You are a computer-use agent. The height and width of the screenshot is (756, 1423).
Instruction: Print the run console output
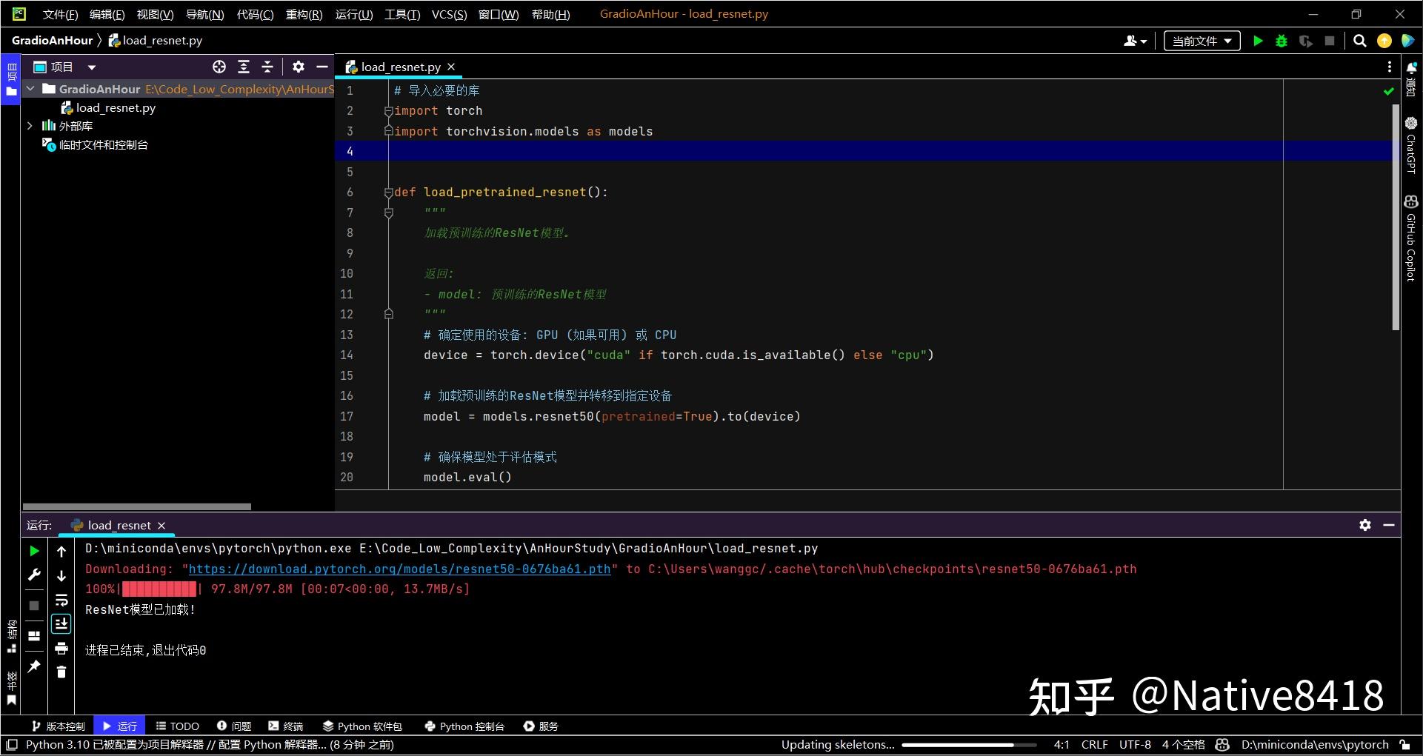(61, 649)
